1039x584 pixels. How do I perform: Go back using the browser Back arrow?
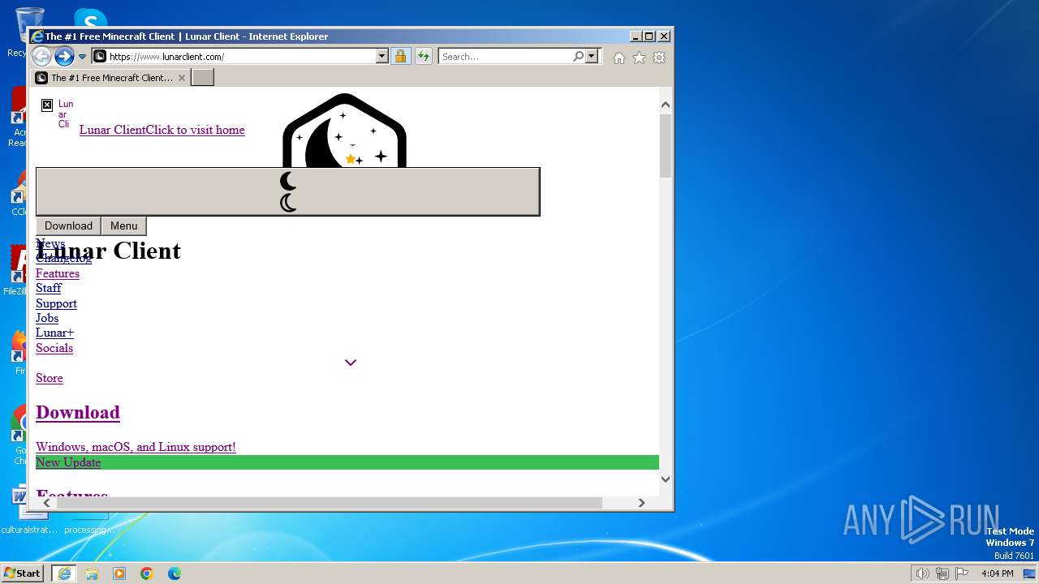click(x=41, y=56)
